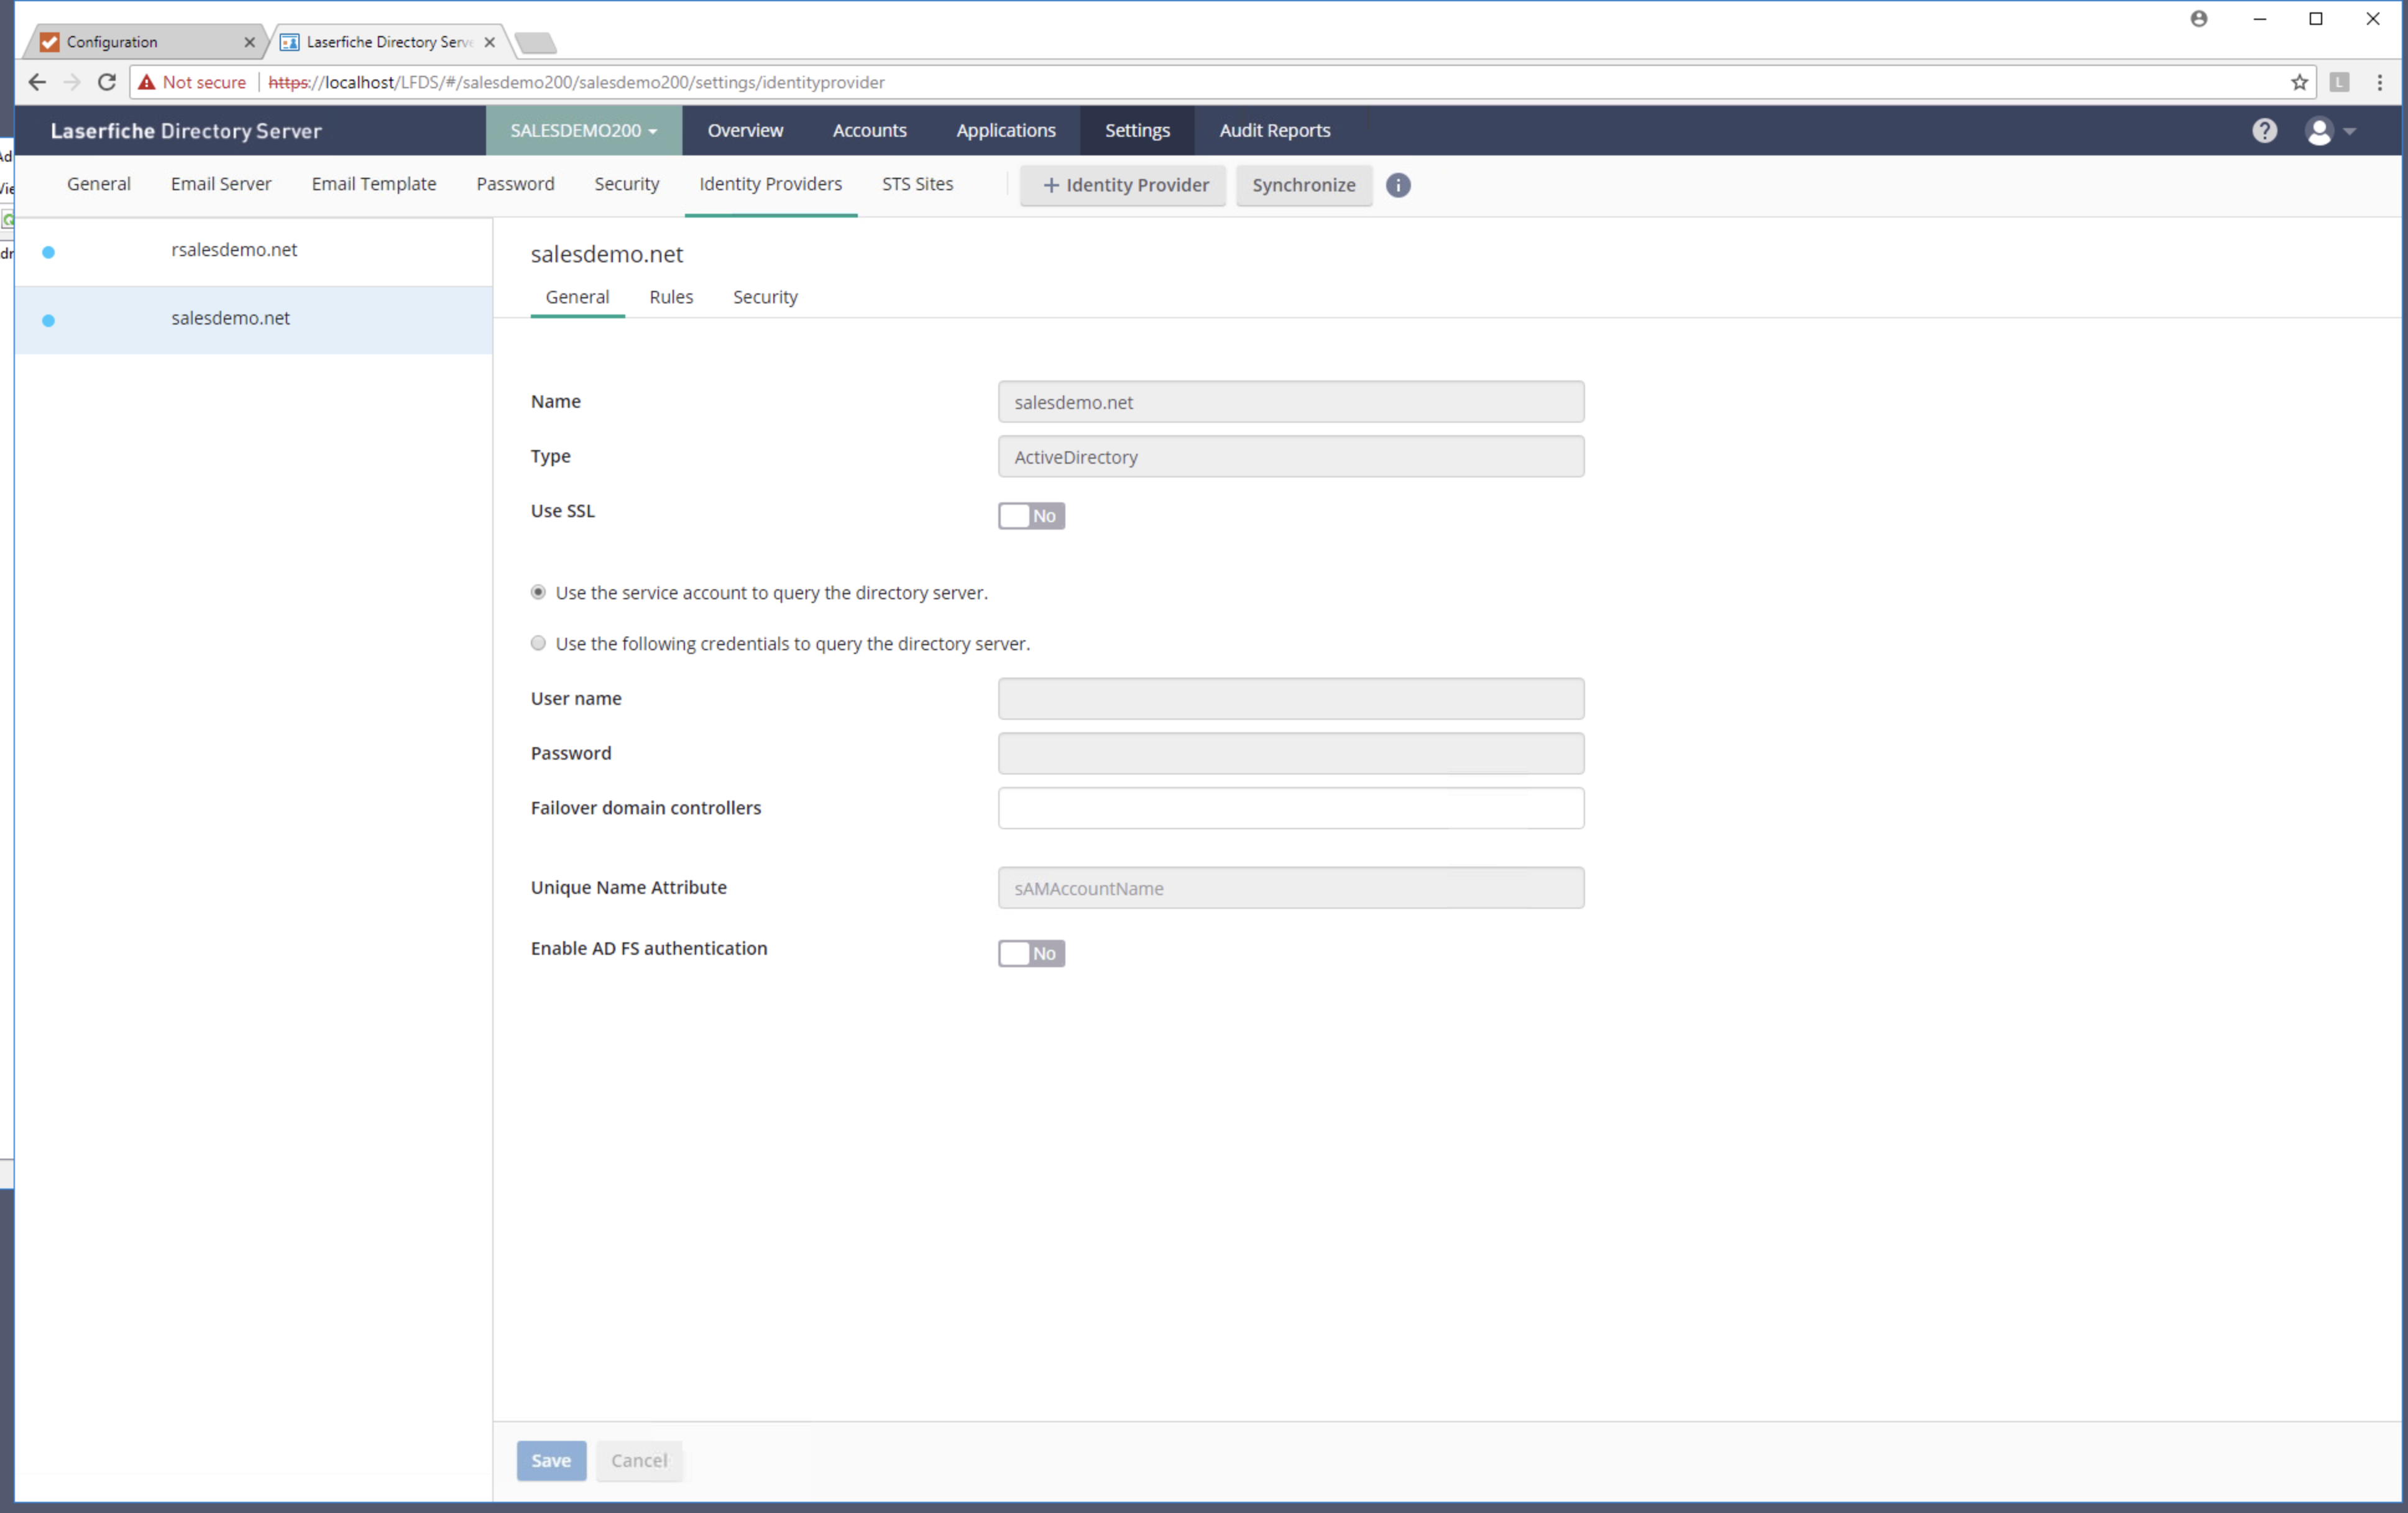2408x1513 pixels.
Task: Expand the account dropdown arrow
Action: [2349, 131]
